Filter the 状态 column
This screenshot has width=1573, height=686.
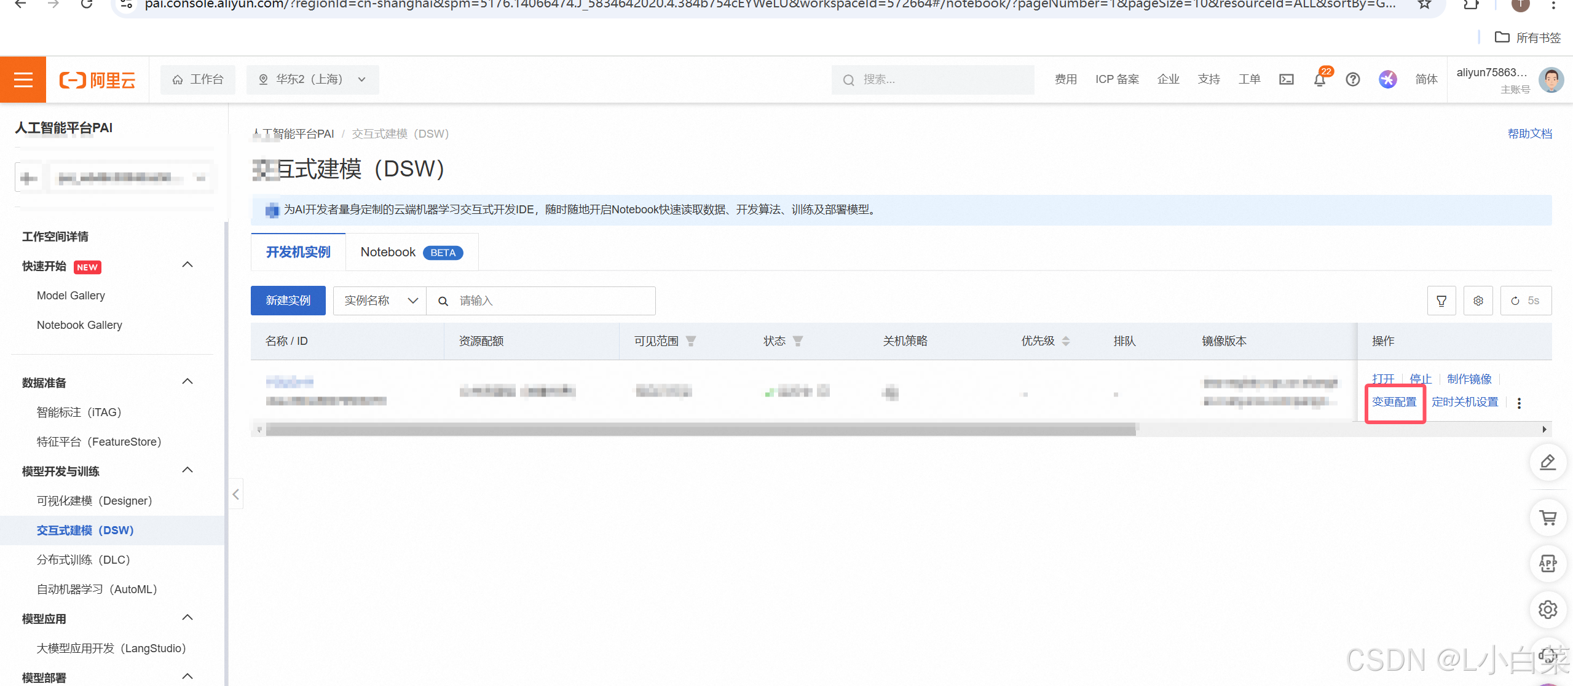798,341
